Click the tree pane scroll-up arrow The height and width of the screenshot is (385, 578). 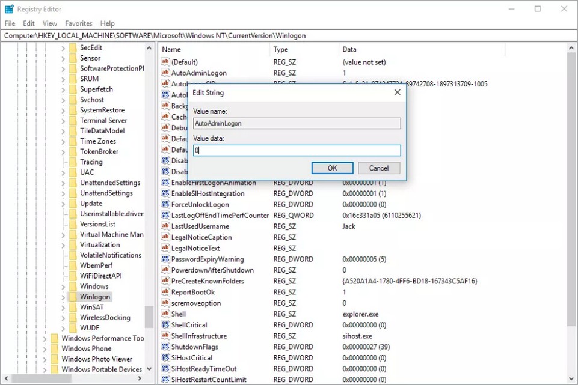[149, 48]
